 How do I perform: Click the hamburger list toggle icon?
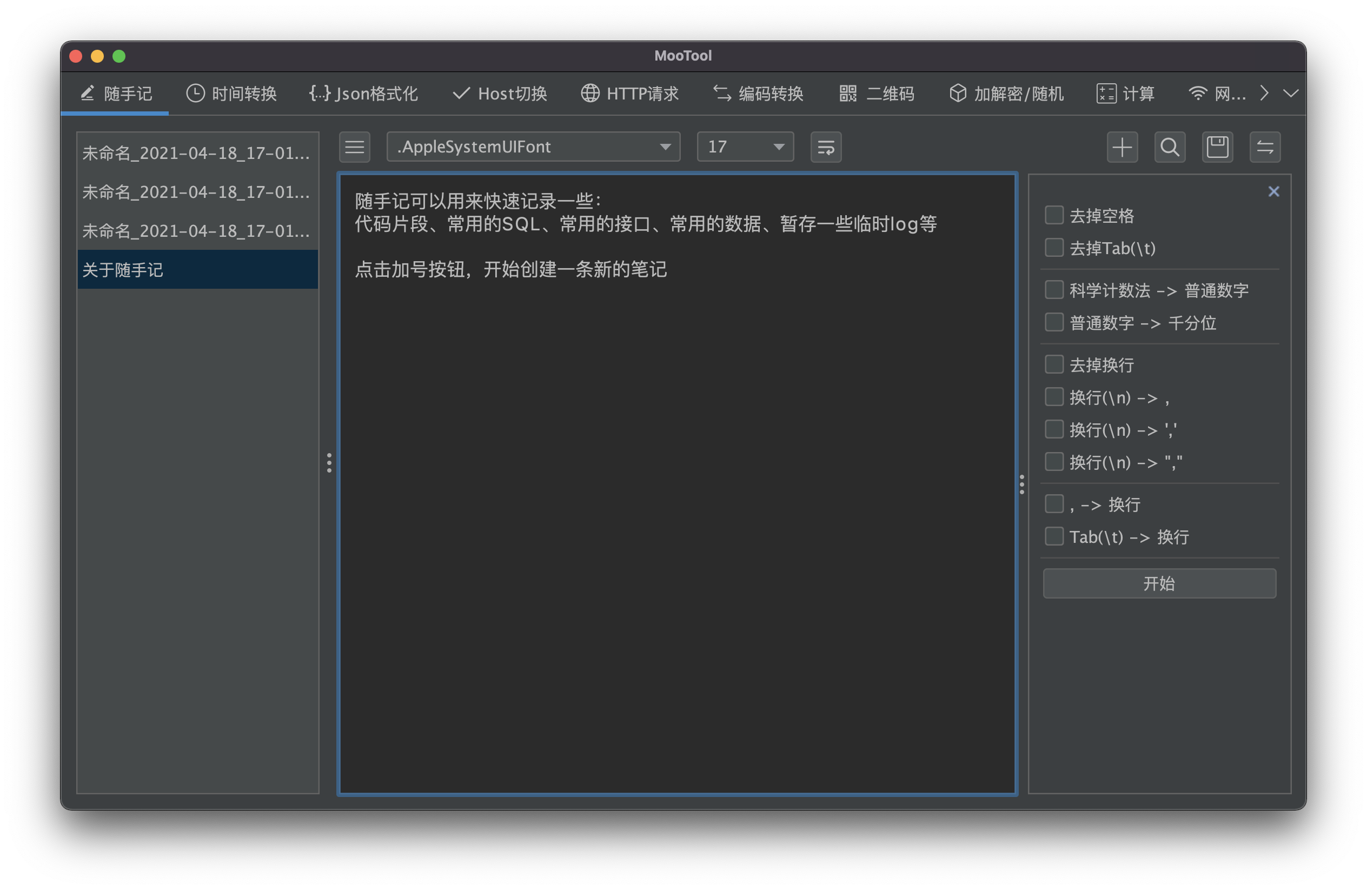[354, 147]
